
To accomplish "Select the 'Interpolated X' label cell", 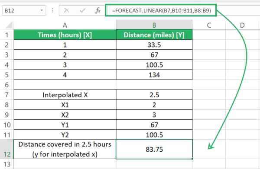I will (65, 95).
